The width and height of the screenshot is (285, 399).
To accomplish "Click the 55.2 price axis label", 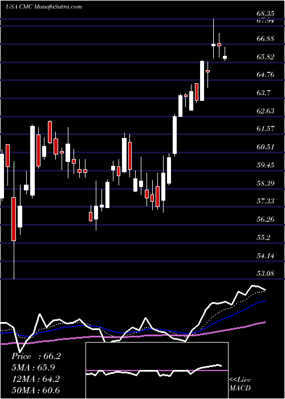I will (x=263, y=238).
